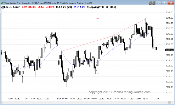
Task: Click the 2014.00 price axis label
Action: coord(169,23)
